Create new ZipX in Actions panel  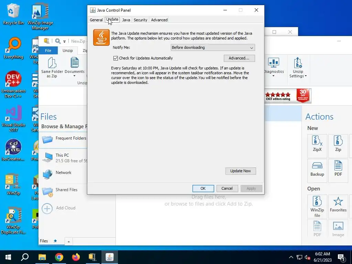click(x=317, y=146)
